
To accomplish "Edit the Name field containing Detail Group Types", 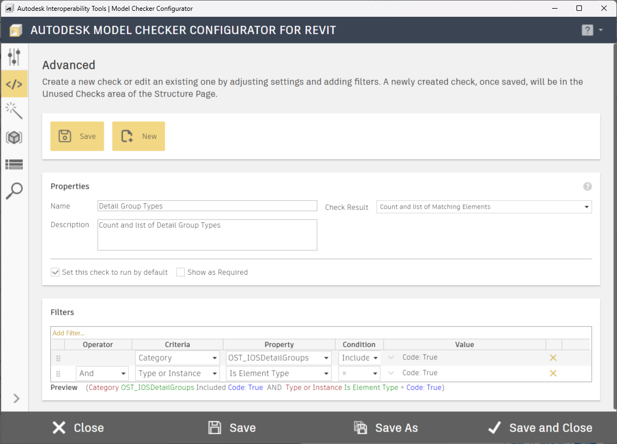I will [207, 206].
